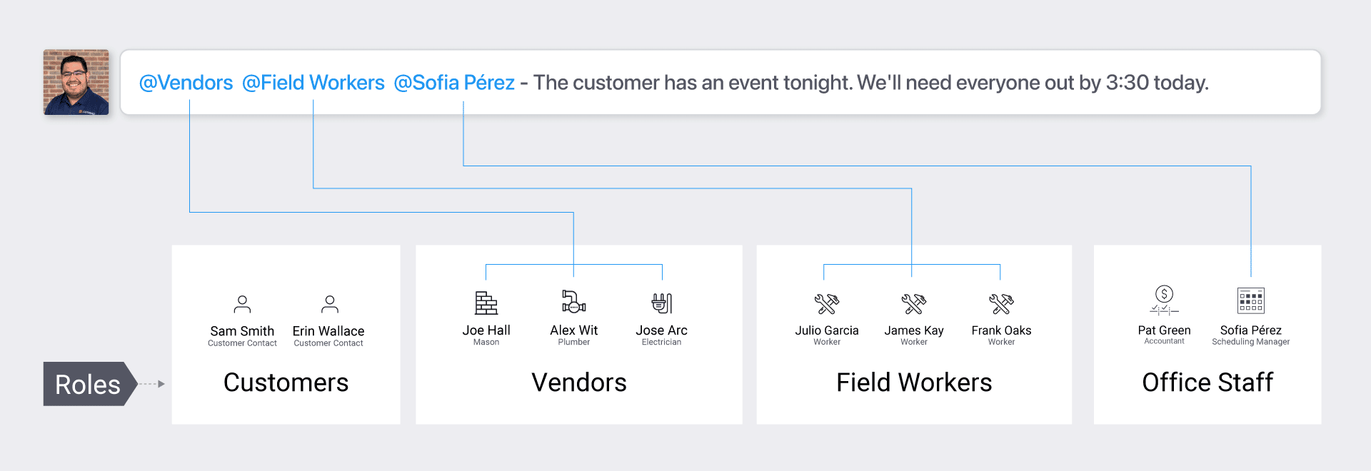Open the @Sofia Pérez mention
Screen dimensions: 1371x471
click(x=454, y=83)
